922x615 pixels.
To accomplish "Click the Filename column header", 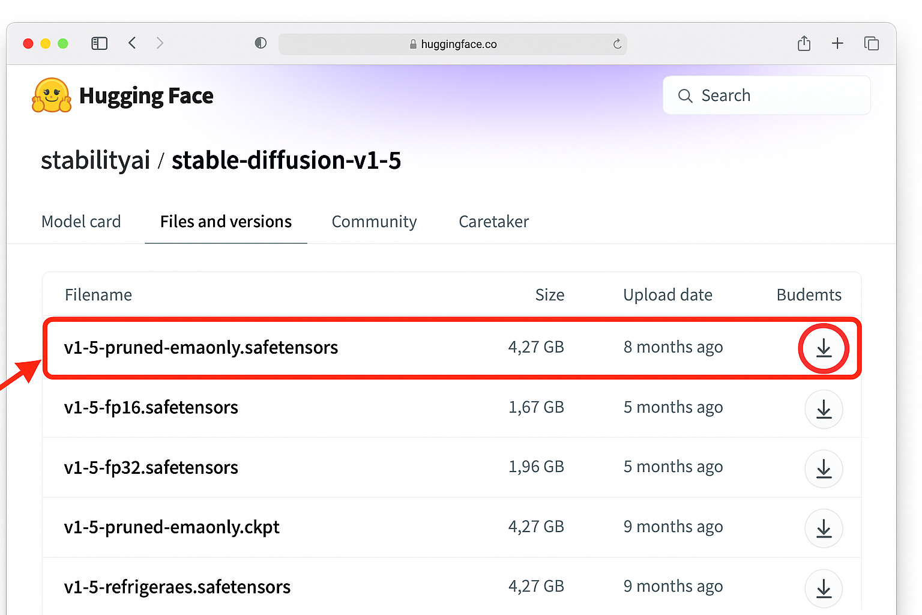I will pos(98,295).
